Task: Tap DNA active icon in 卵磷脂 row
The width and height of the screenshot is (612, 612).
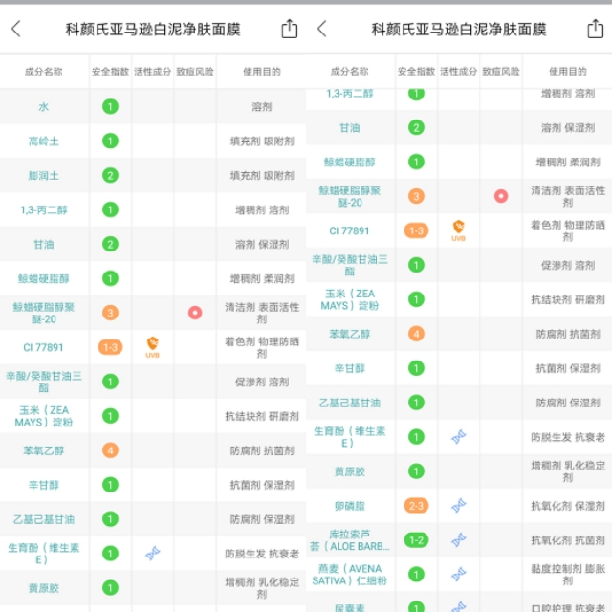Action: [459, 506]
